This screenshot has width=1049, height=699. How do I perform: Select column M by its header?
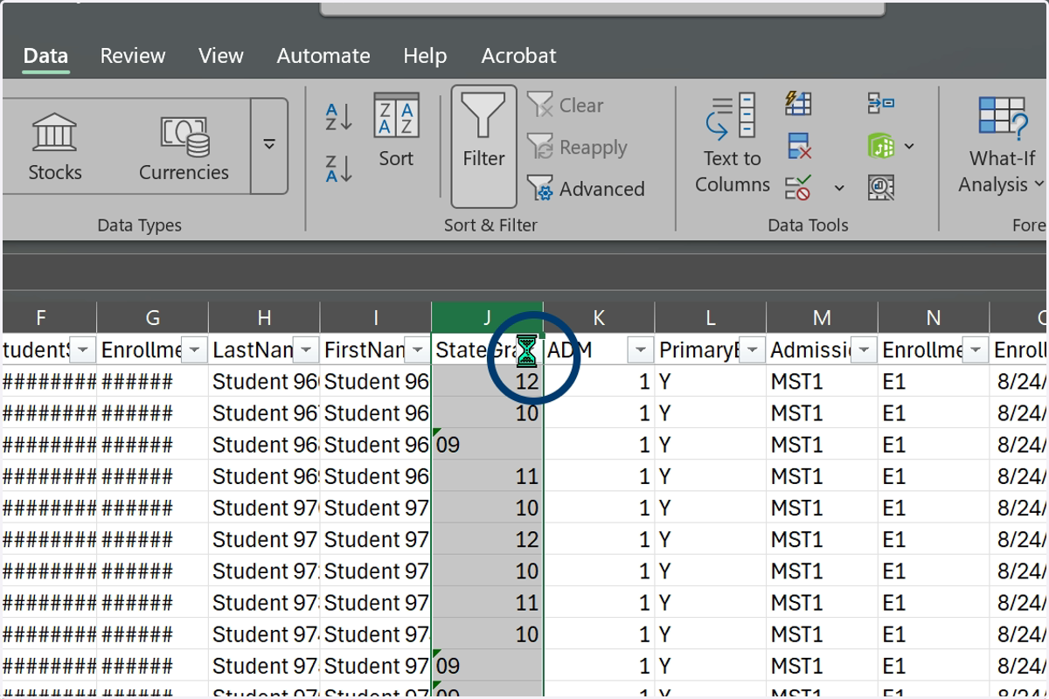[x=822, y=317]
